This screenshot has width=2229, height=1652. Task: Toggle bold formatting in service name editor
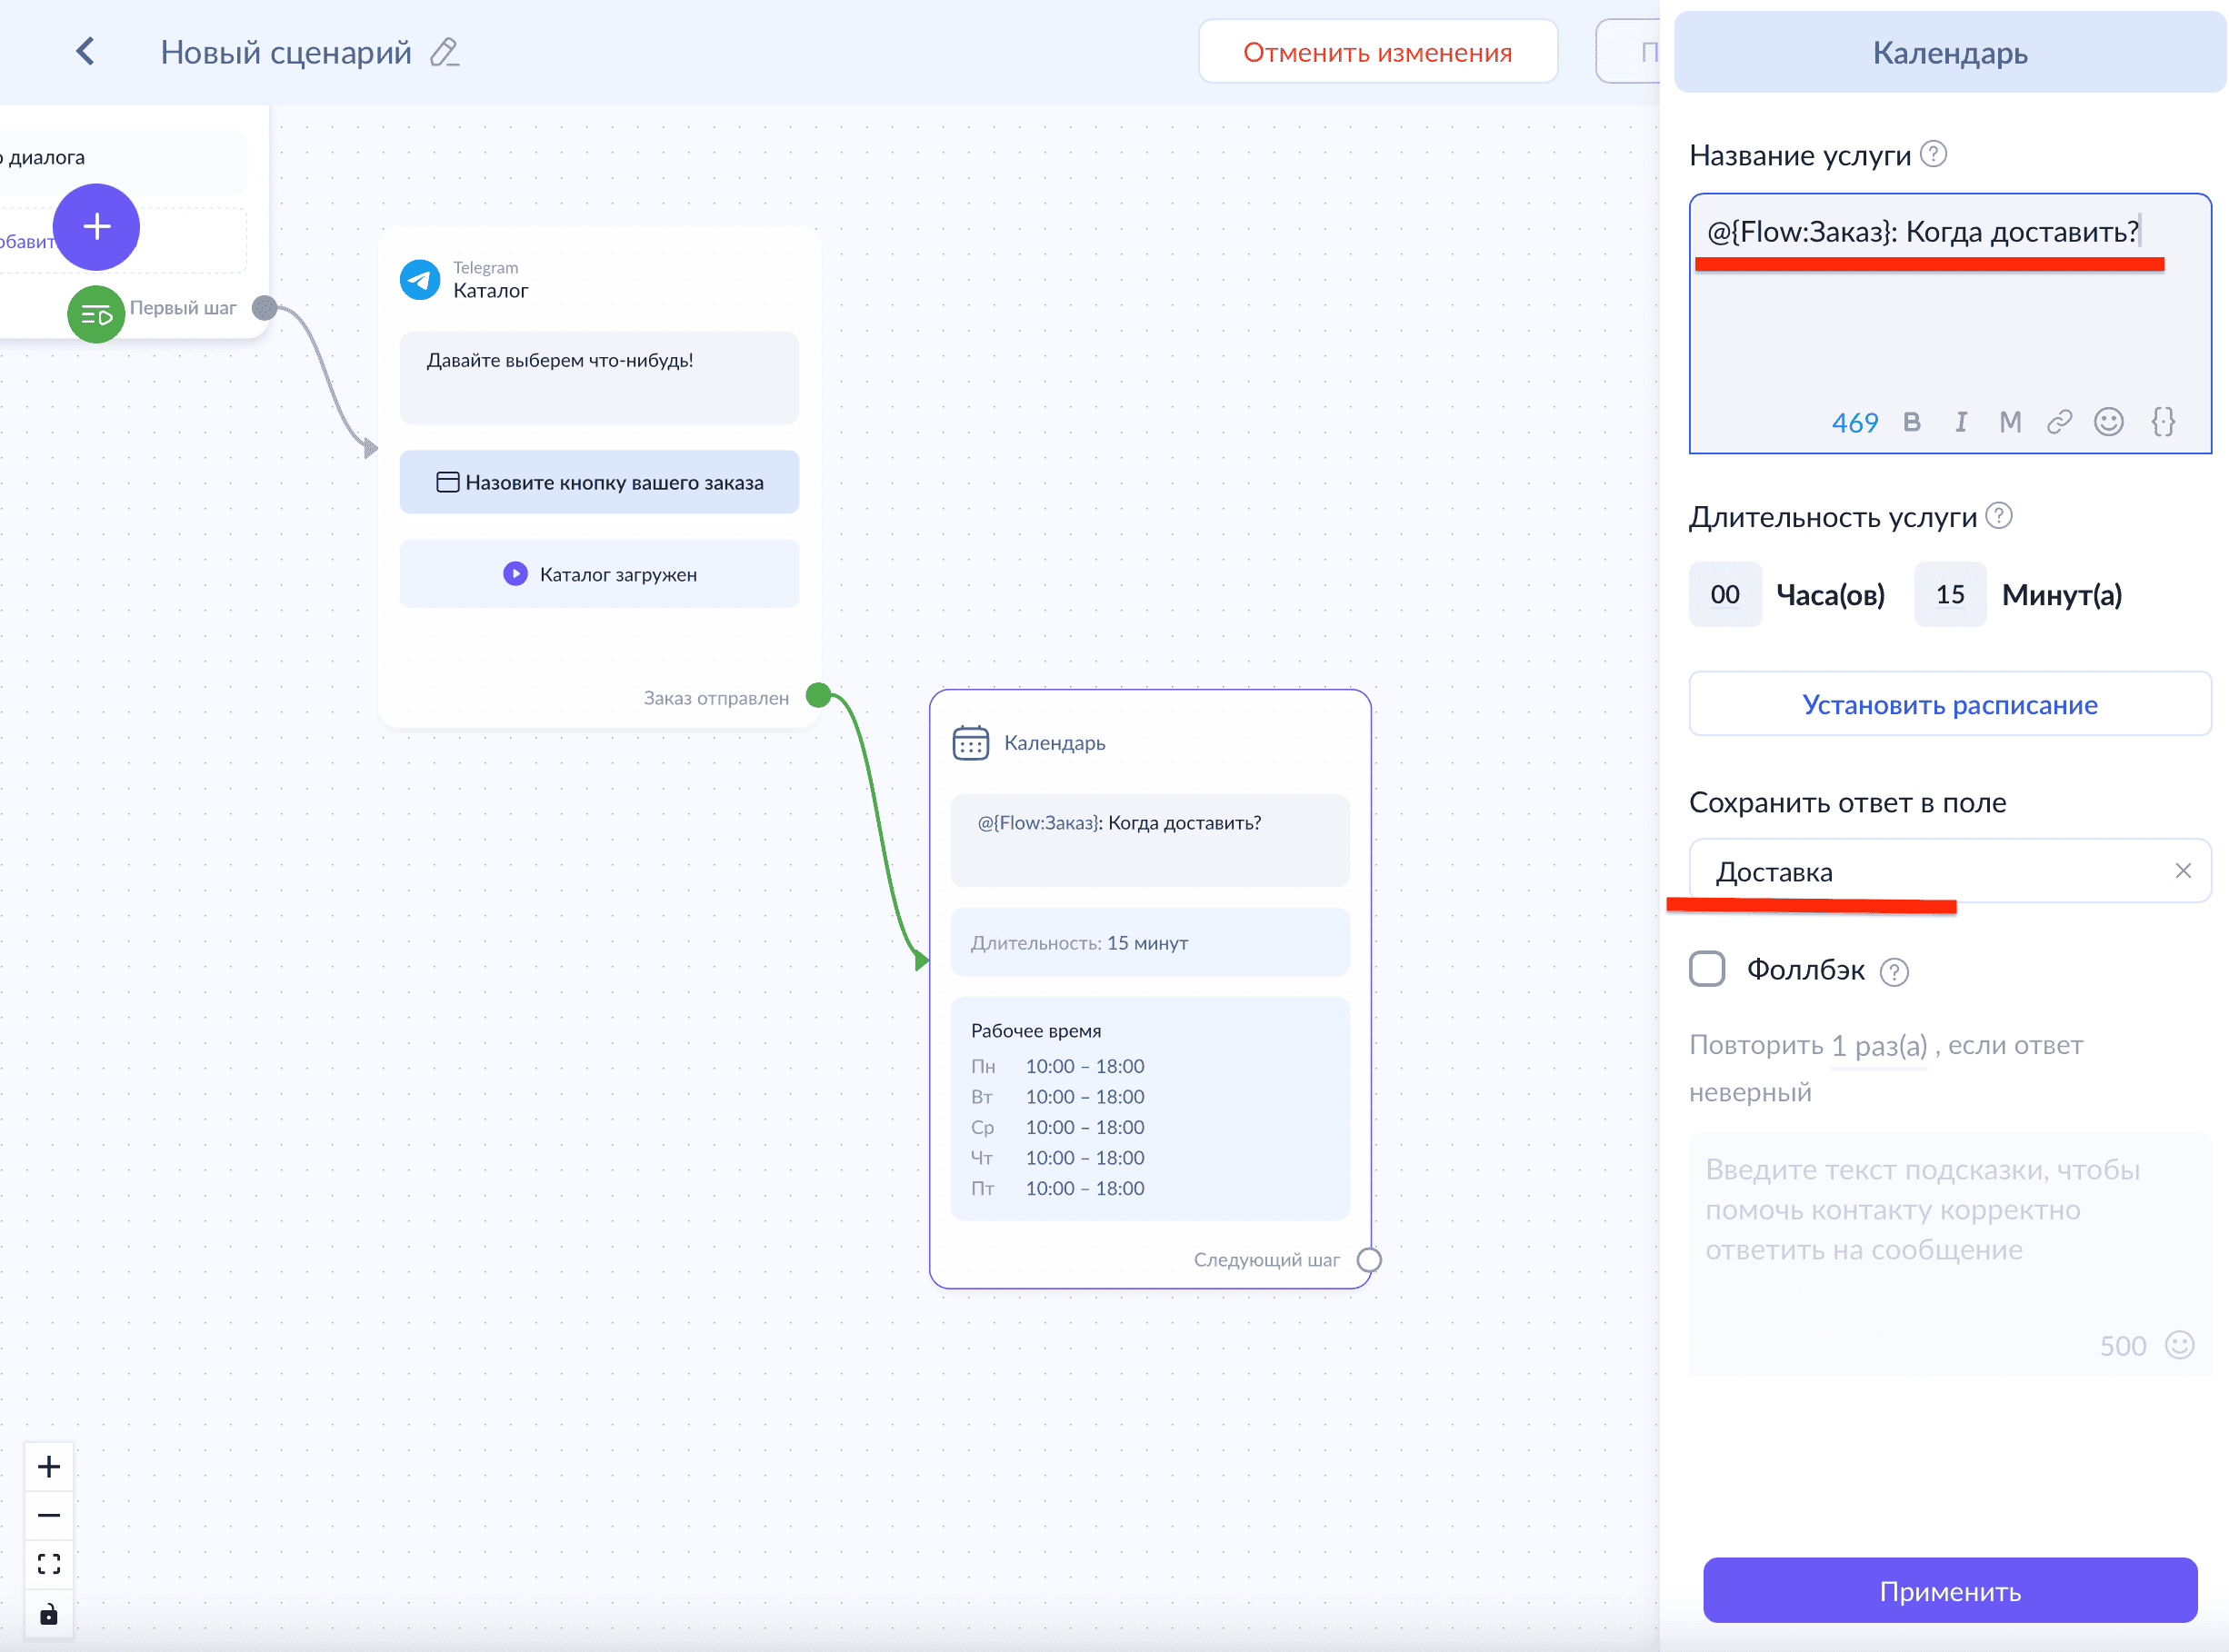(1912, 422)
